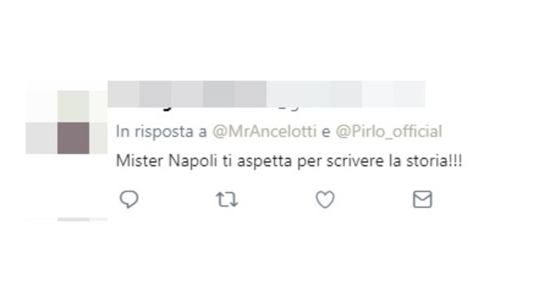This screenshot has height=302, width=544.
Task: Click the pixelated user avatar
Action: 67,122
